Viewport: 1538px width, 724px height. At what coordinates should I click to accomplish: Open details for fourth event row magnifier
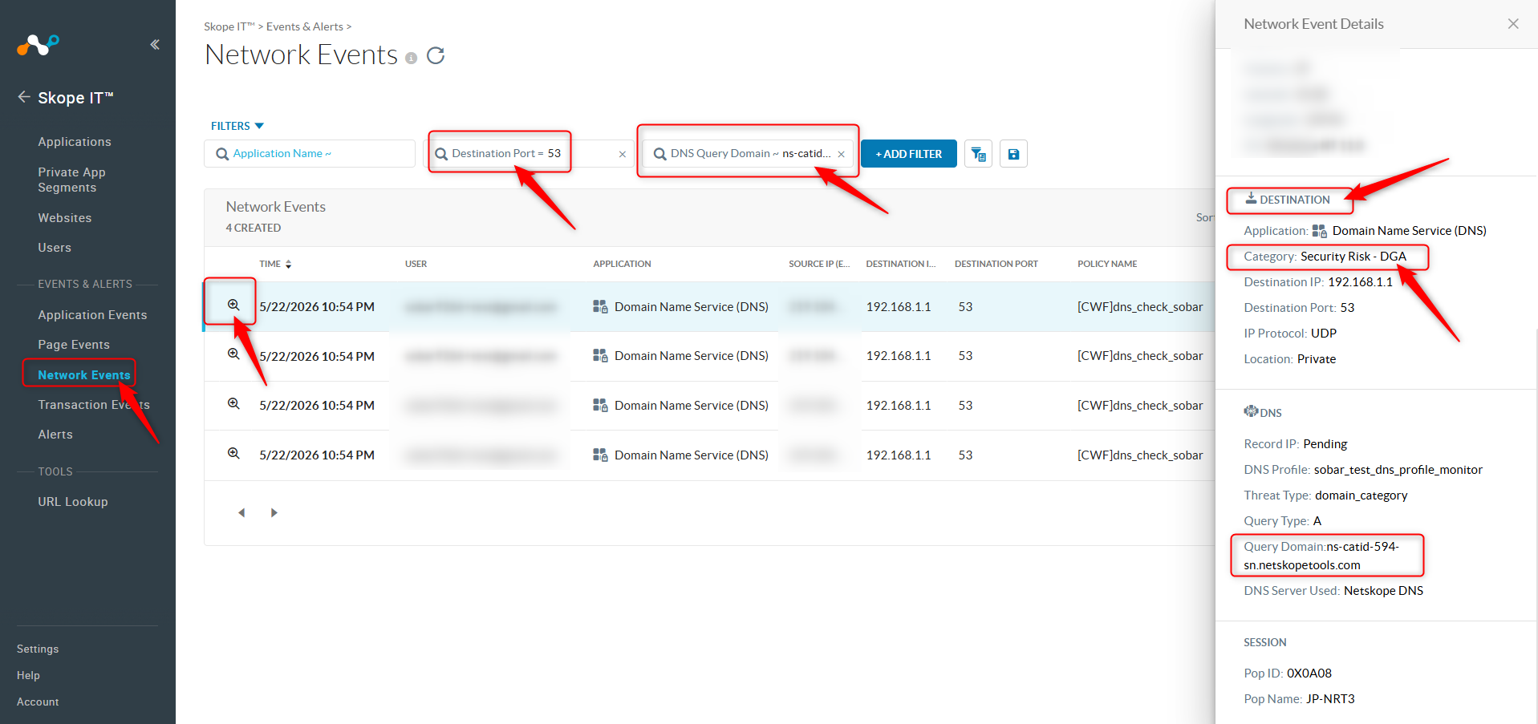[233, 453]
